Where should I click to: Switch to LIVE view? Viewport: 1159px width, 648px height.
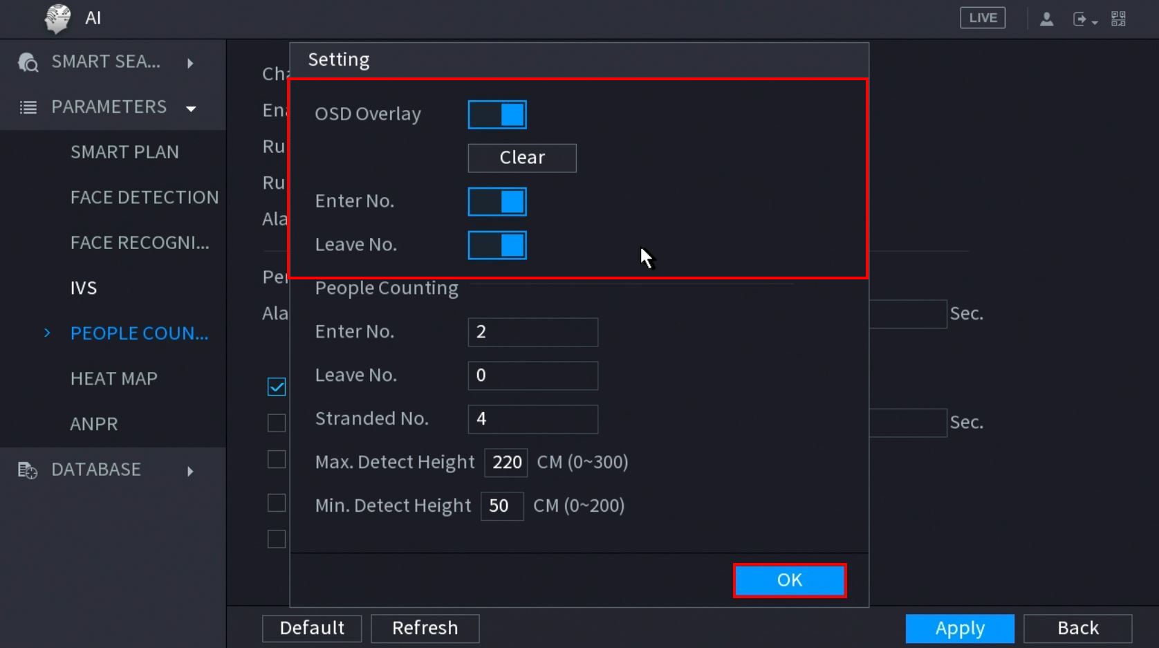[x=982, y=18]
